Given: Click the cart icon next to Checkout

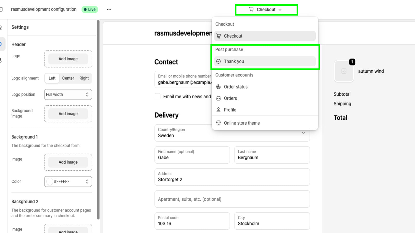Looking at the screenshot, I should [x=251, y=9].
